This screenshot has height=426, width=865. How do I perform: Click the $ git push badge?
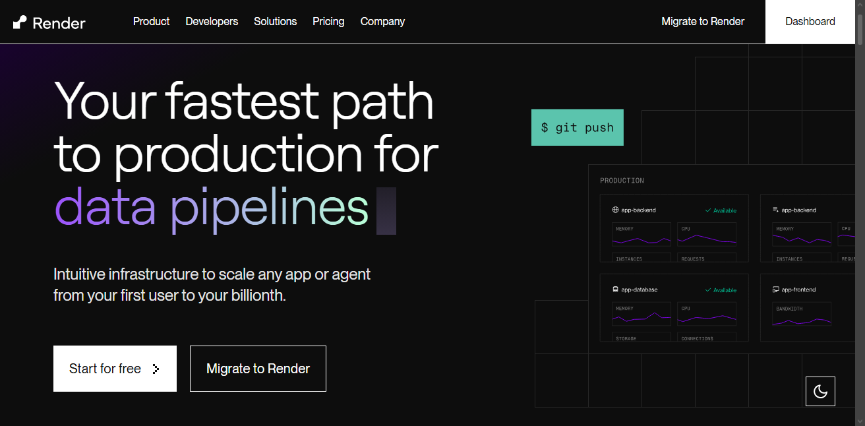point(578,127)
